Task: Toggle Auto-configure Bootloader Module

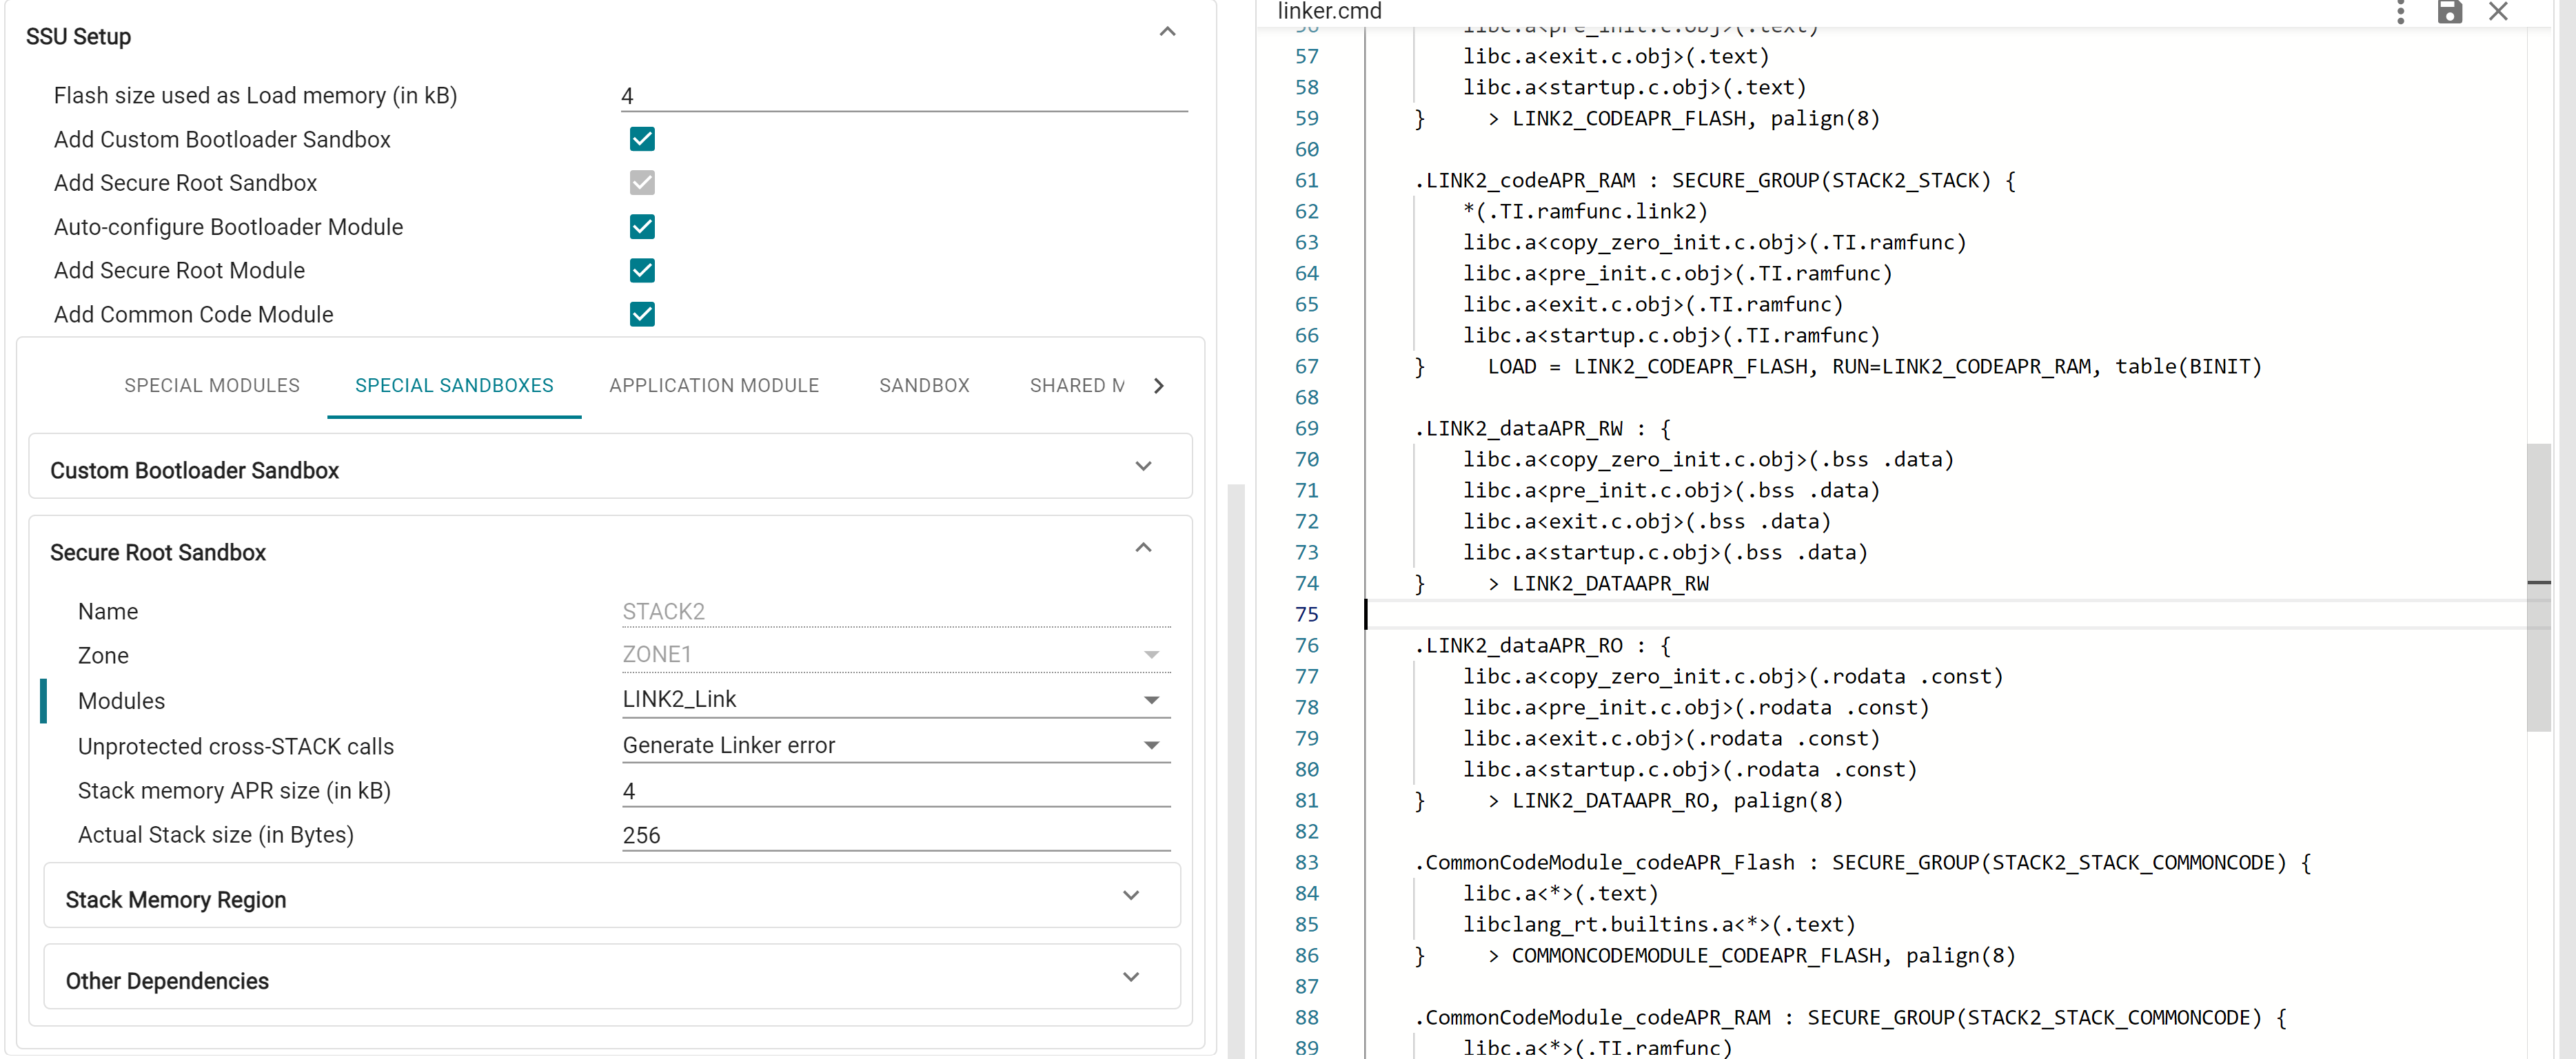Action: (641, 226)
